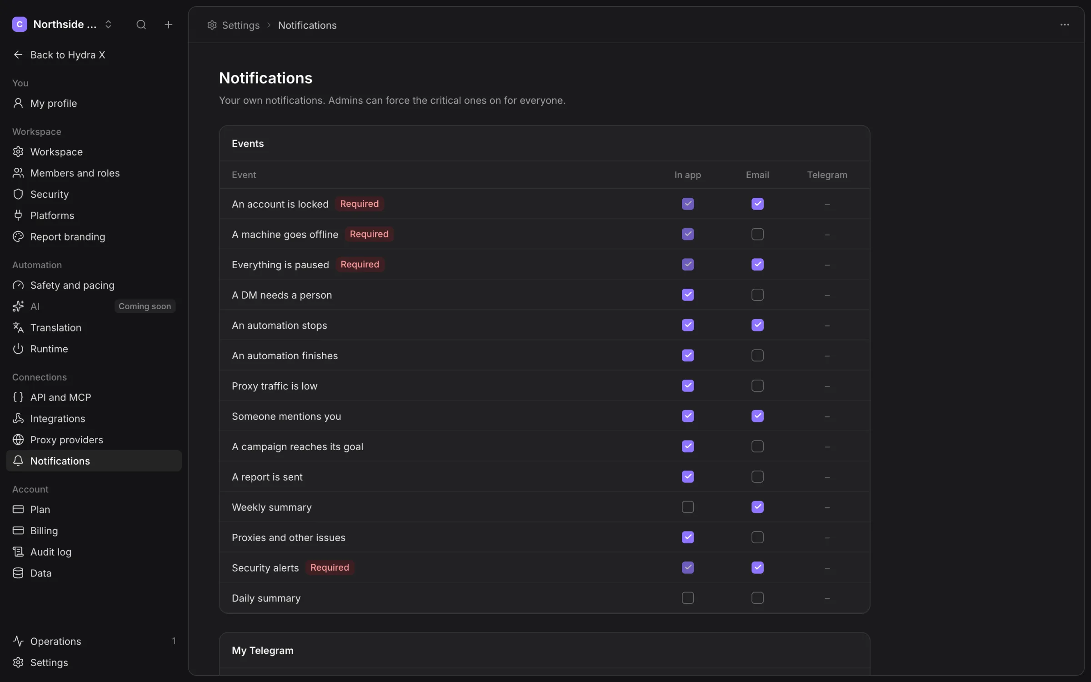
Task: Click the plus icon in sidebar header
Action: click(168, 25)
